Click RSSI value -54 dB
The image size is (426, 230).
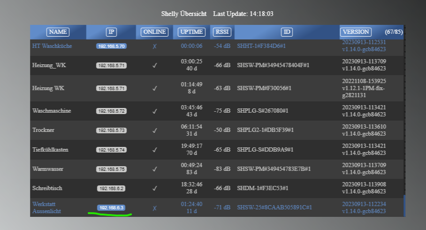tap(222, 46)
